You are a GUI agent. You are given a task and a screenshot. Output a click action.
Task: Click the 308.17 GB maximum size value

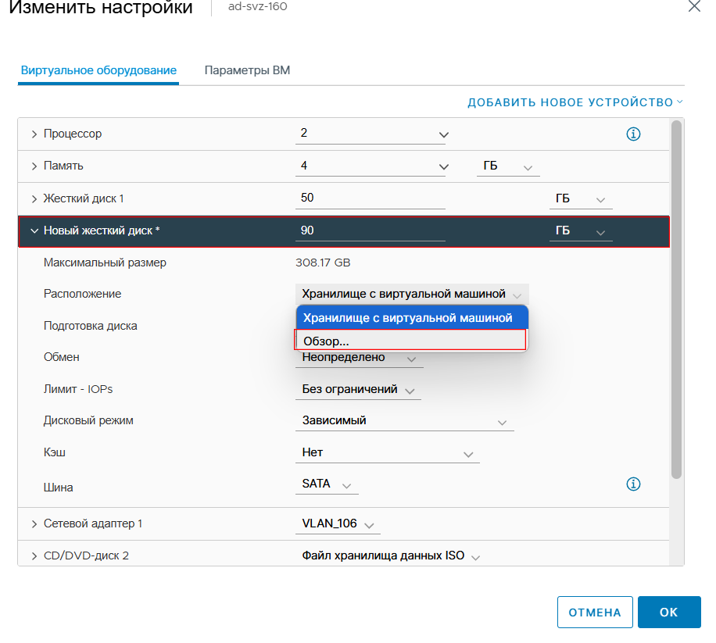pos(323,263)
